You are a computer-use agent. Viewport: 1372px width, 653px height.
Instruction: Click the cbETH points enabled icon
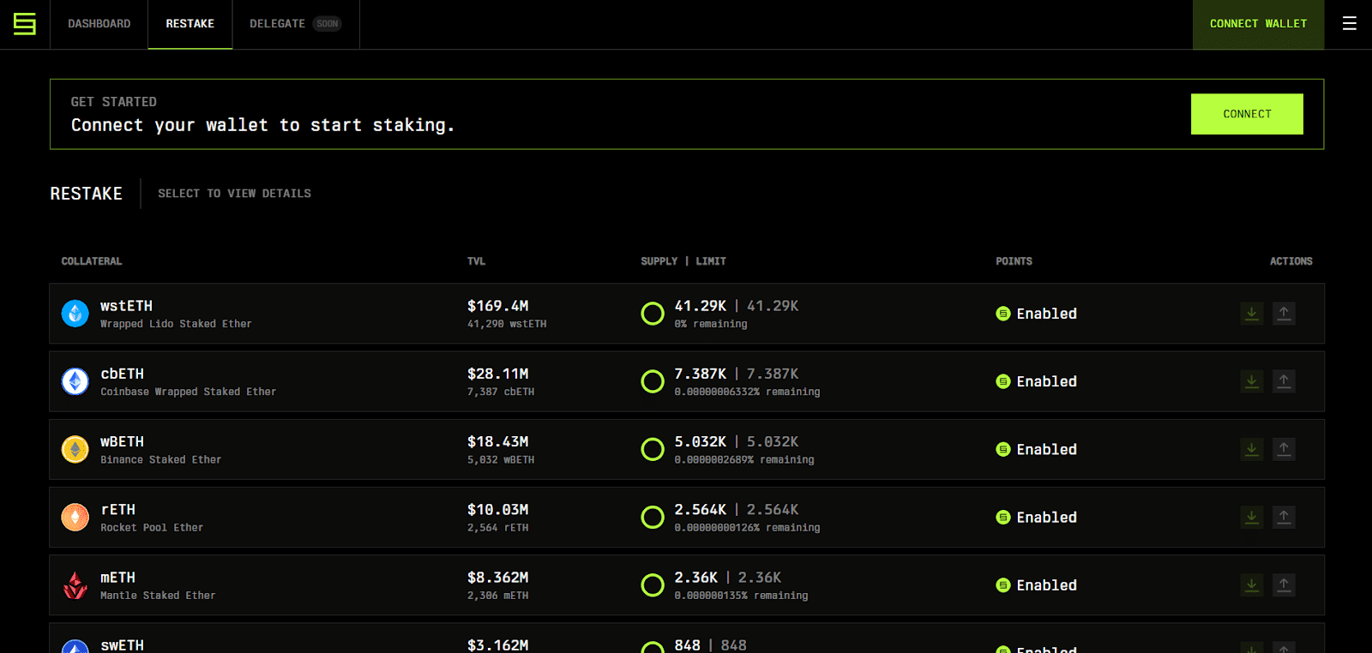(1003, 381)
